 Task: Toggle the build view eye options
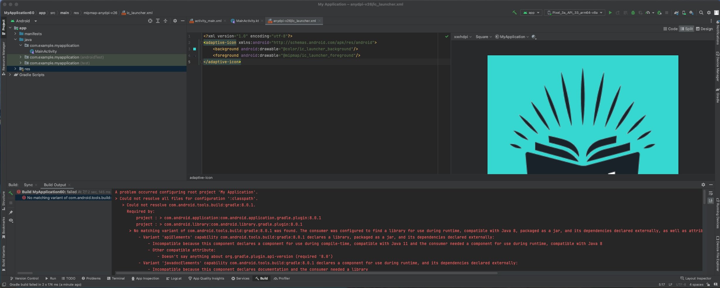pos(11,220)
